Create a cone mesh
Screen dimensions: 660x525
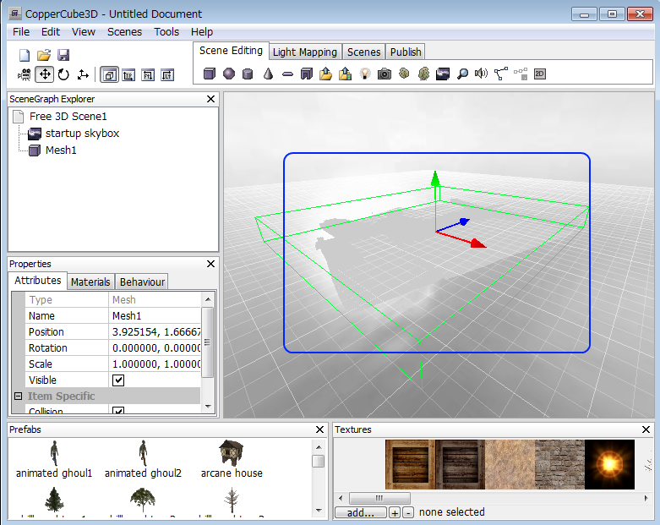(268, 74)
